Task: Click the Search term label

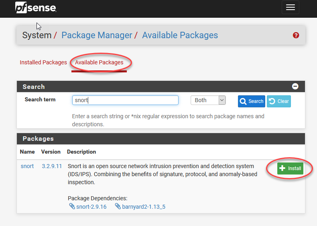Action: (40, 99)
